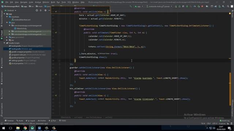Image resolution: width=234 pixels, height=131 pixels.
Task: Open the app run configuration dropdown
Action: click(x=139, y=7)
